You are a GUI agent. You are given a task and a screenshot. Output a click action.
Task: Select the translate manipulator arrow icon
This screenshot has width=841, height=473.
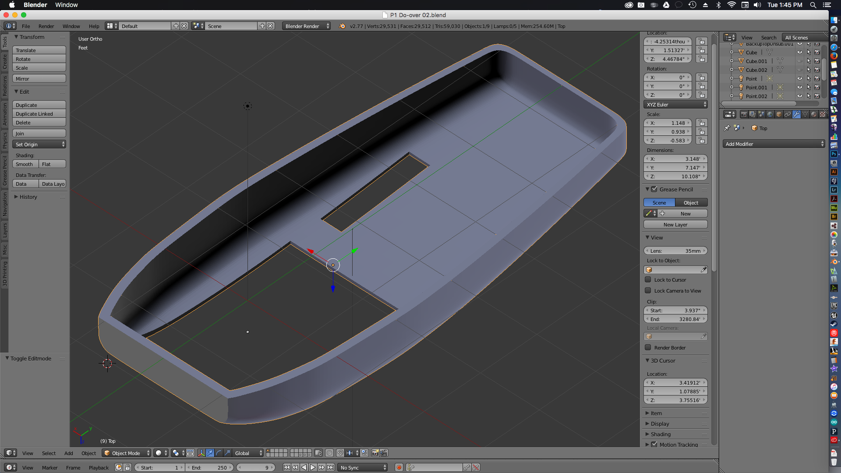(x=210, y=453)
